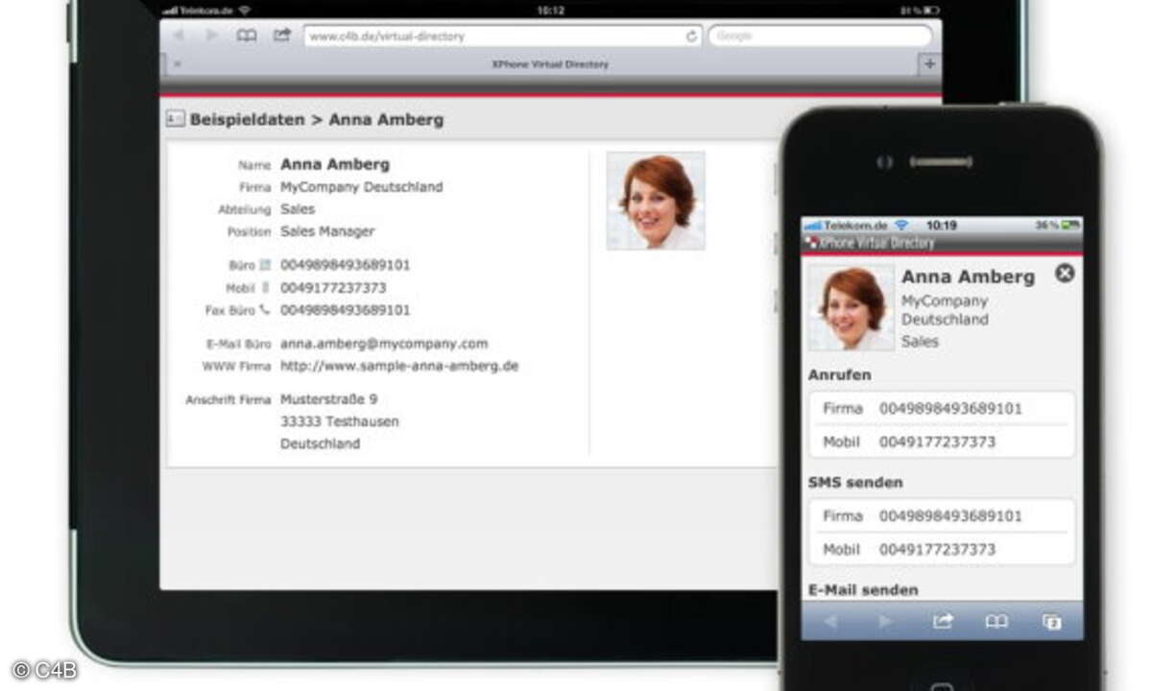This screenshot has width=1152, height=691.
Task: Open http://www.sample-anna-amberg.de link
Action: coord(399,366)
